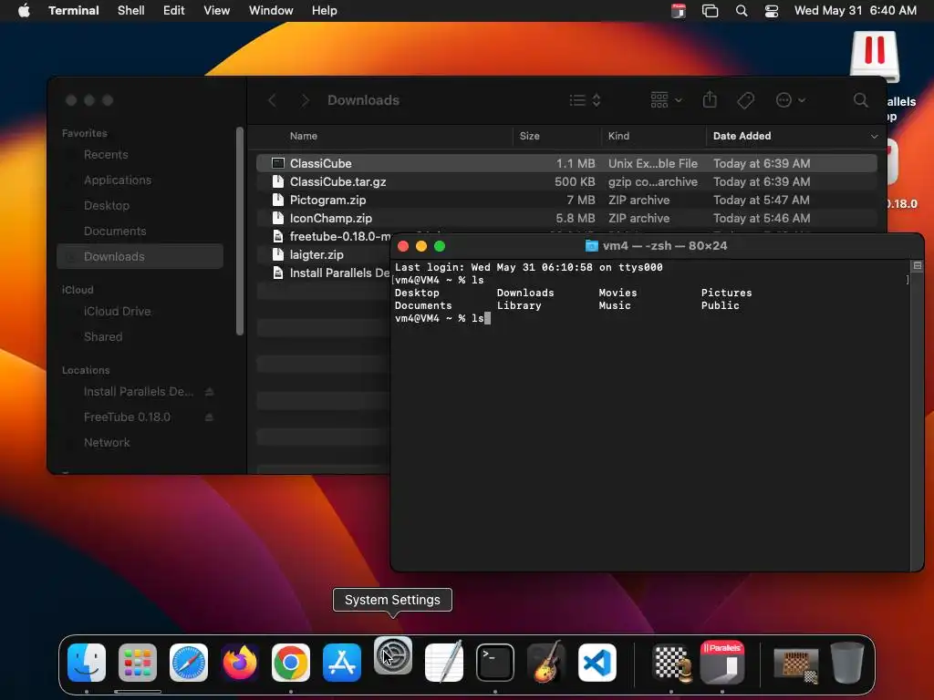Screen dimensions: 934x700
Task: Open the Shell menu
Action: [131, 11]
